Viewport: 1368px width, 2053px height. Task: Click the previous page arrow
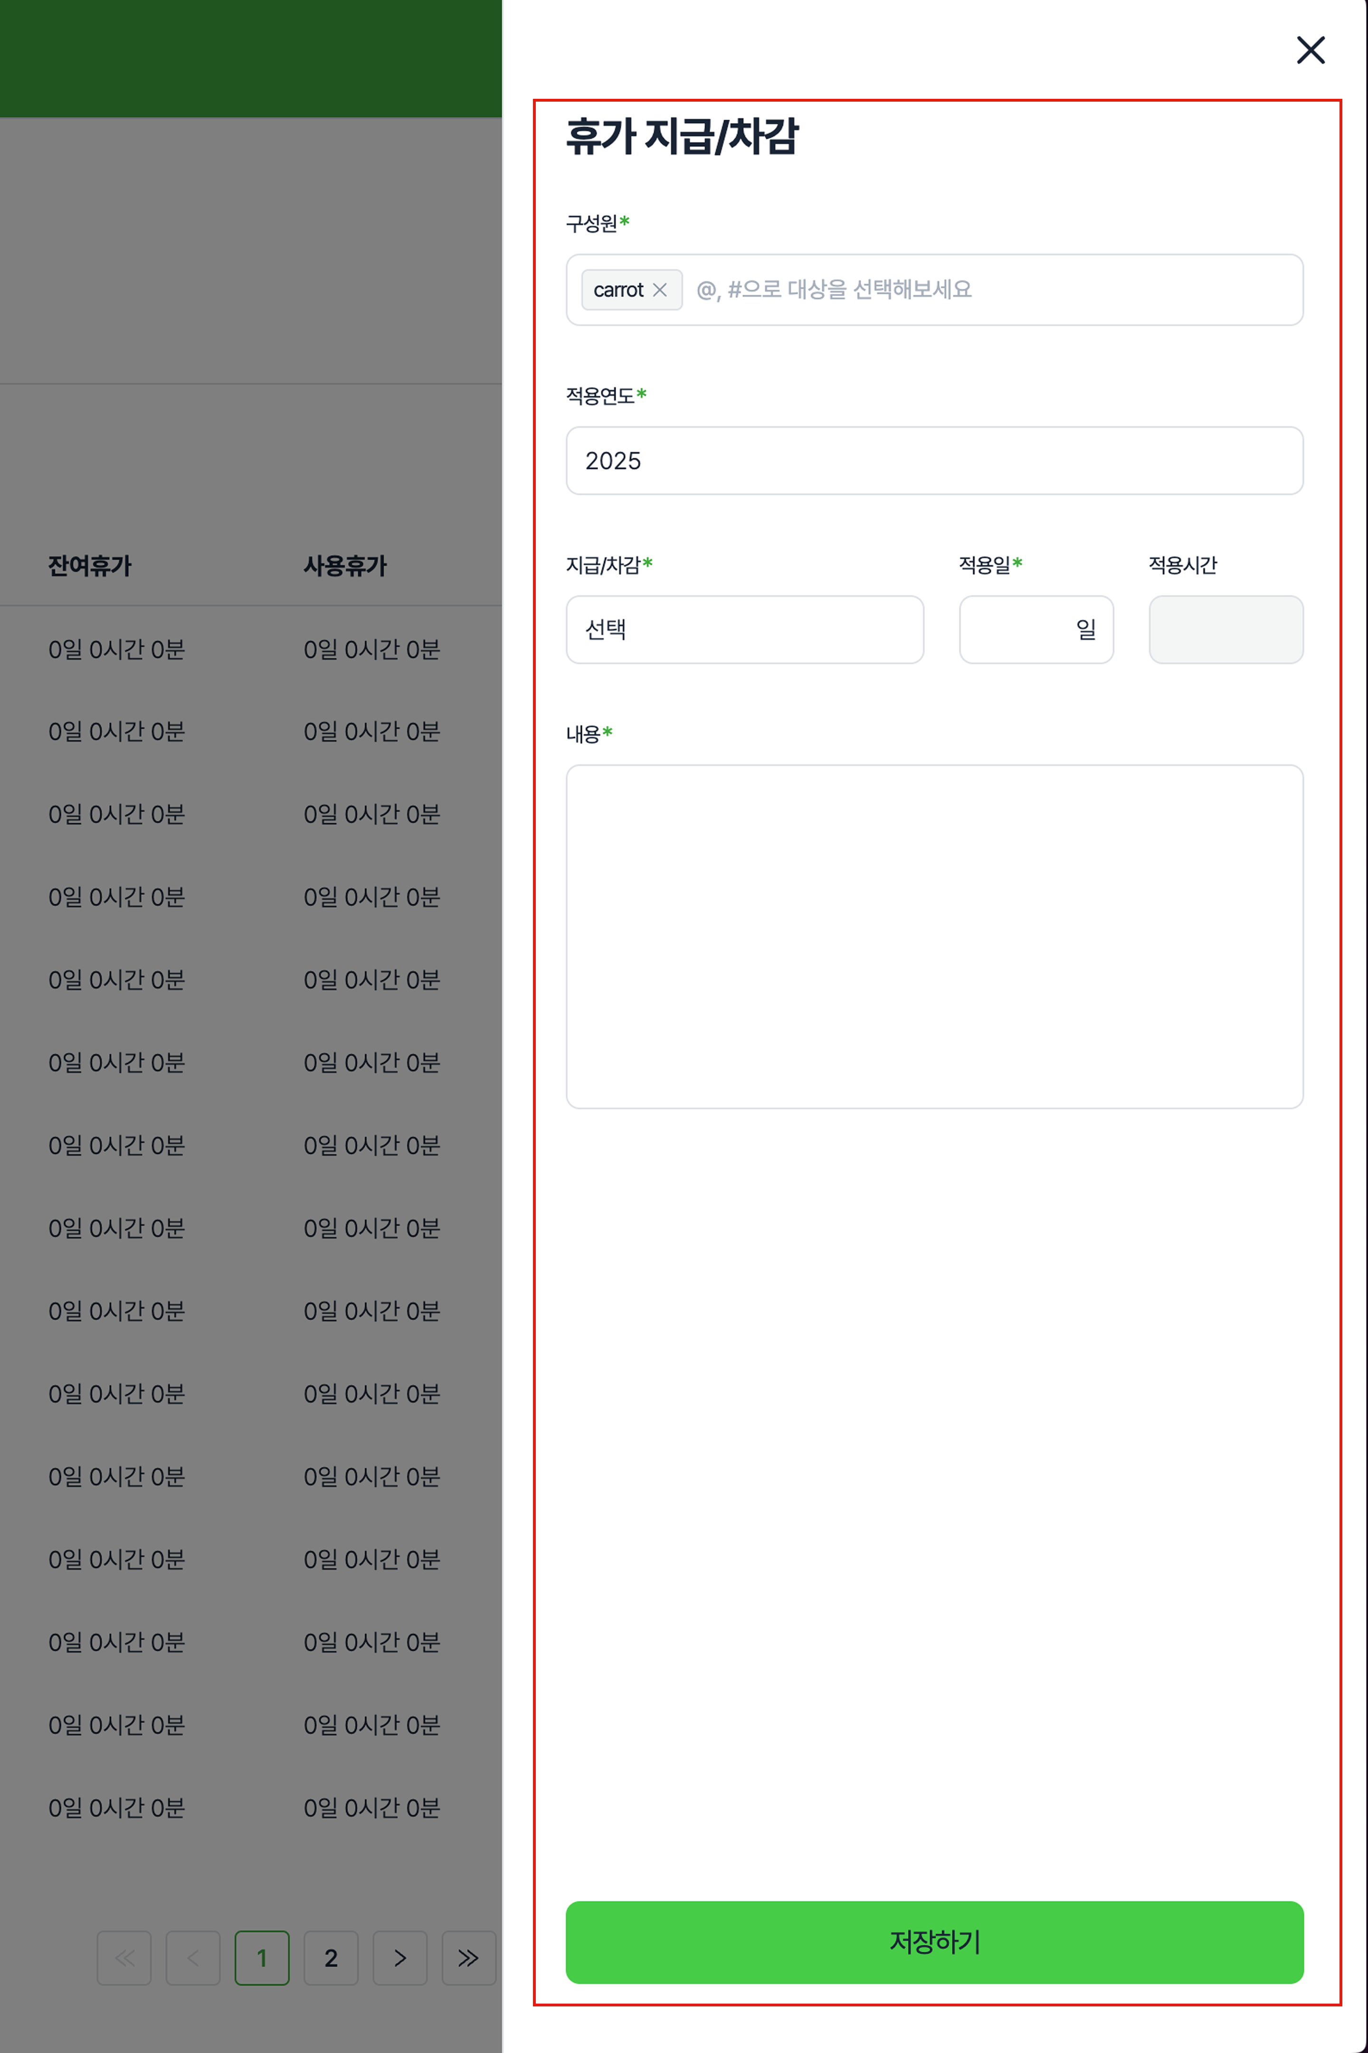[x=193, y=1957]
